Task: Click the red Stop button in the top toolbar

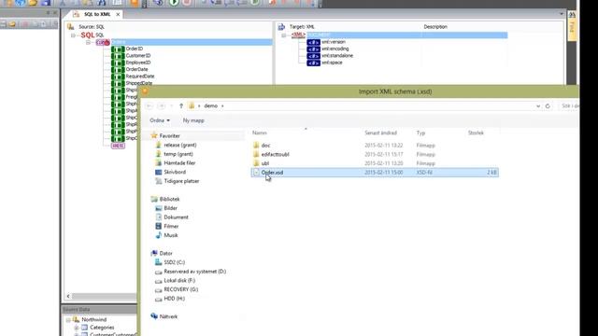Action: pyautogui.click(x=187, y=3)
